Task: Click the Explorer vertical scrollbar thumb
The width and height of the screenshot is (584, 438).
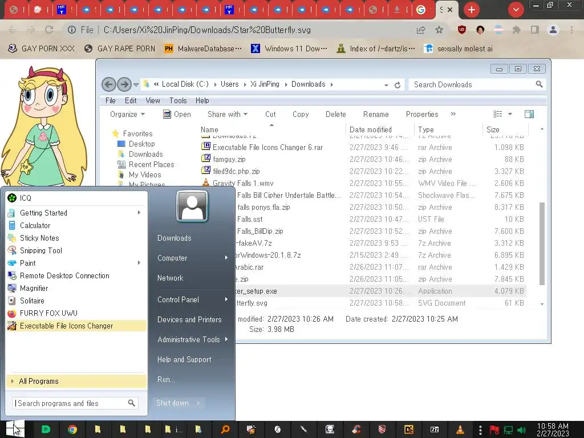Action: (x=542, y=244)
